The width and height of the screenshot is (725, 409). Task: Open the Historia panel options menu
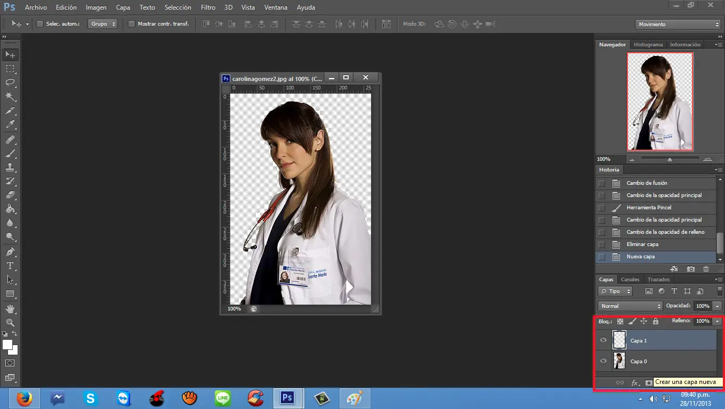click(x=718, y=170)
